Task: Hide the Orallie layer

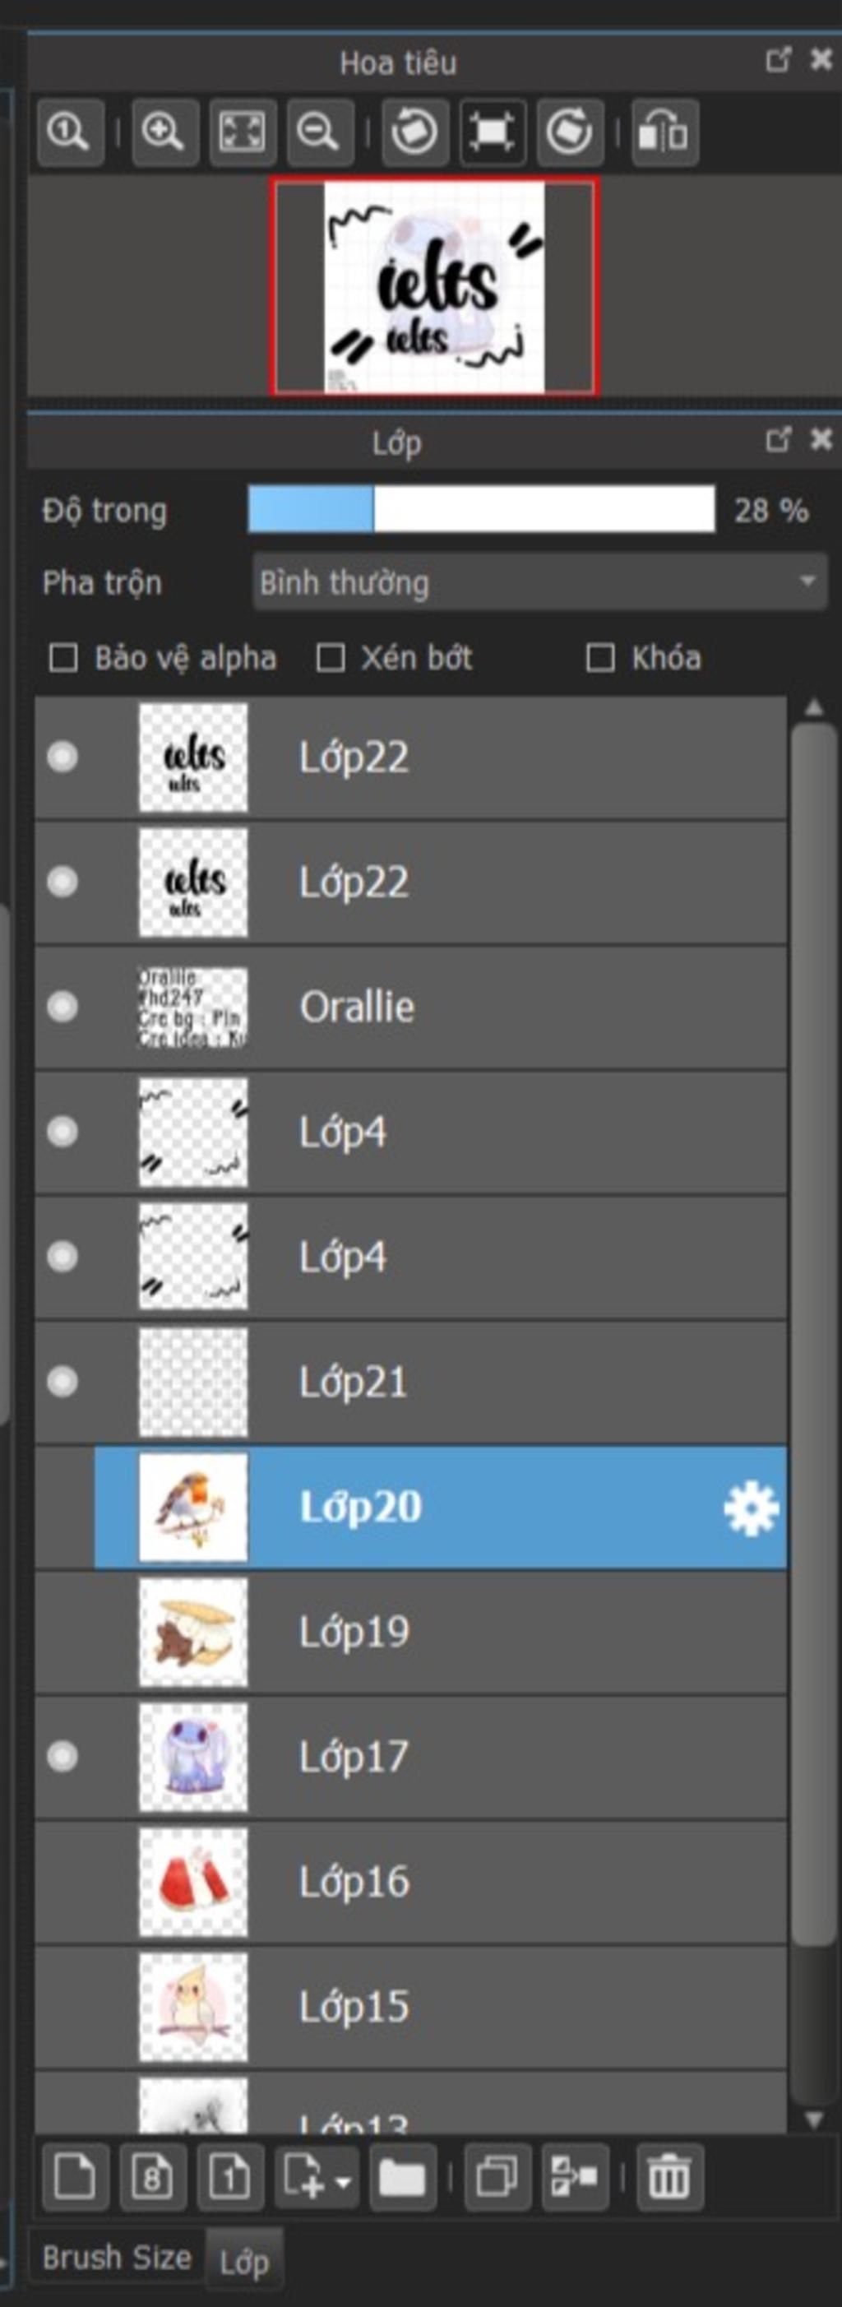Action: tap(62, 1008)
